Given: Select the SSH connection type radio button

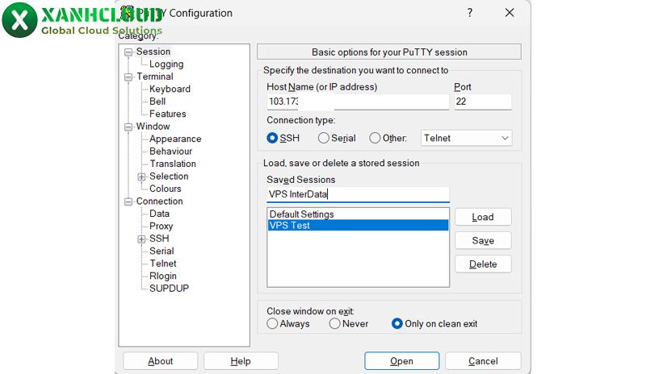Looking at the screenshot, I should tap(272, 138).
